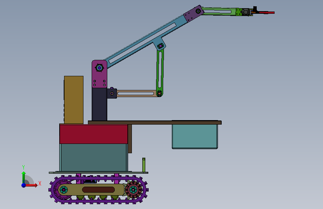Select the red front sprocket wheel

(133, 190)
